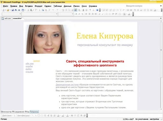The width and height of the screenshot is (163, 121).
Task: Click the Redo arrow icon
Action: pos(57,10)
